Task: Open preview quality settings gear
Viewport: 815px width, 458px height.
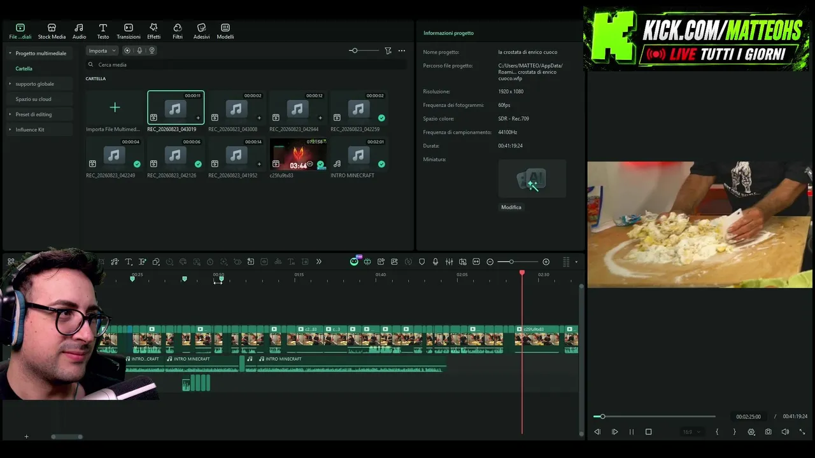Action: [751, 432]
